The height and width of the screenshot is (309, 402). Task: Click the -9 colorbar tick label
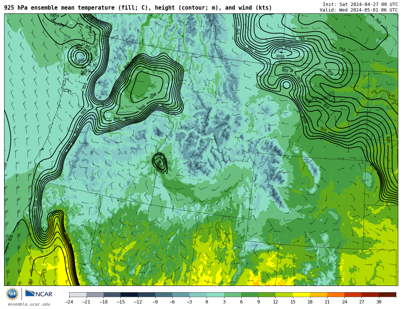coord(155,302)
